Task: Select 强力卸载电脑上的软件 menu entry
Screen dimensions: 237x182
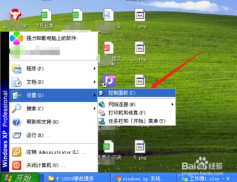Action: (54, 38)
